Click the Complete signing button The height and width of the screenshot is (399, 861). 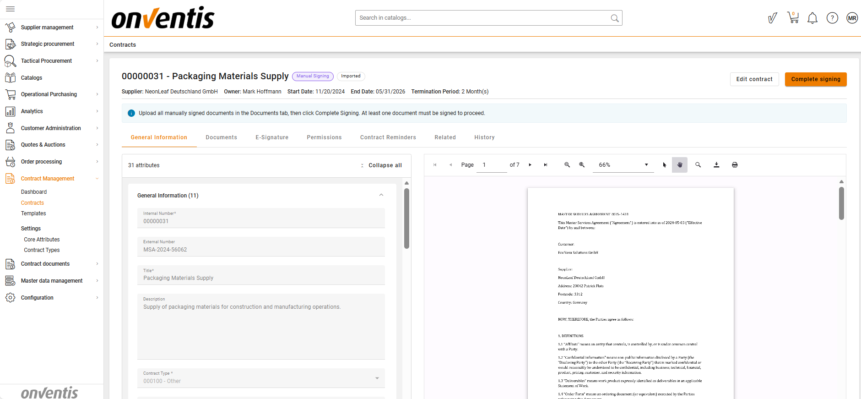coord(815,79)
